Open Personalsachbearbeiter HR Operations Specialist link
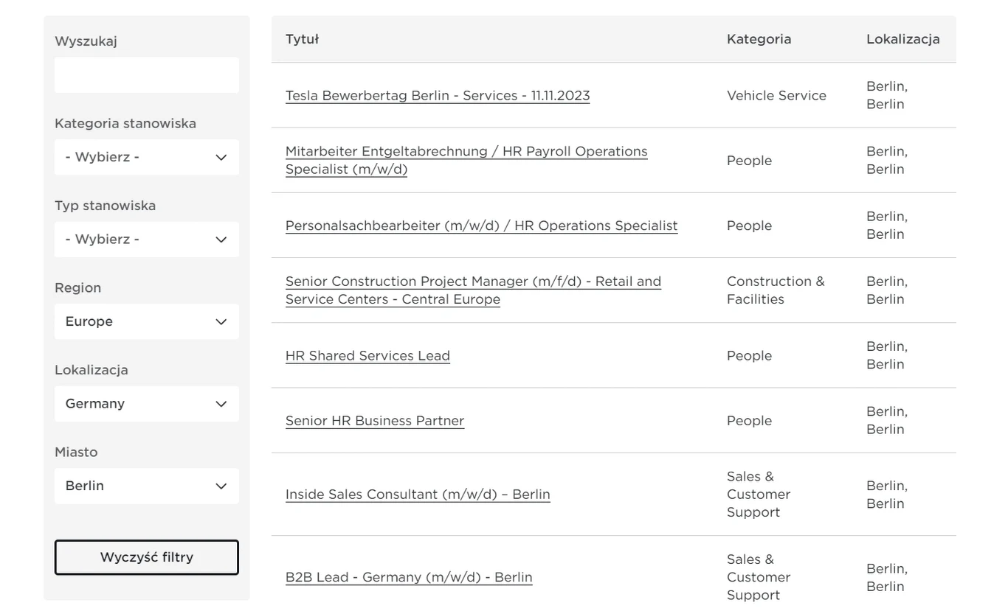The width and height of the screenshot is (1008, 611). tap(481, 226)
